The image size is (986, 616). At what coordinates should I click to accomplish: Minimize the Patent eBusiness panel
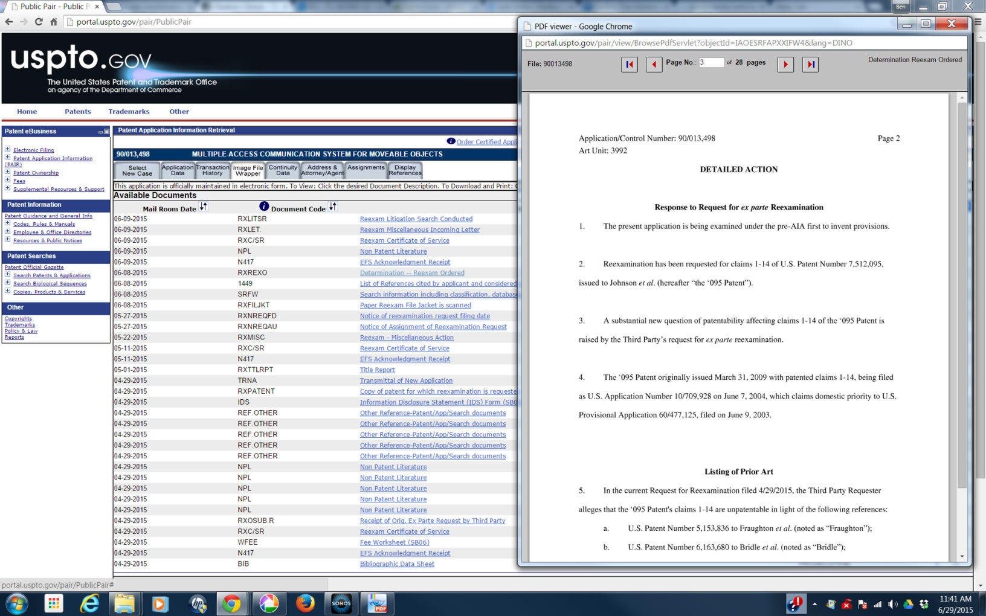[x=101, y=132]
